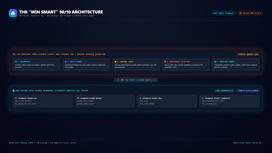Select the steampipe-plugin-cloudwatch card title
The image size is (272, 153).
(217, 98)
